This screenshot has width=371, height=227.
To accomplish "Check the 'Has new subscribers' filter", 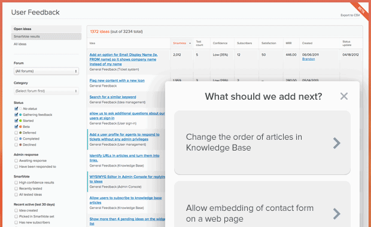I will [16, 222].
